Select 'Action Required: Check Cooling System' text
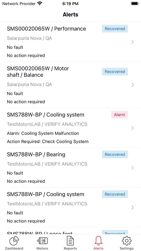This screenshot has height=251, width=141. [47, 141]
